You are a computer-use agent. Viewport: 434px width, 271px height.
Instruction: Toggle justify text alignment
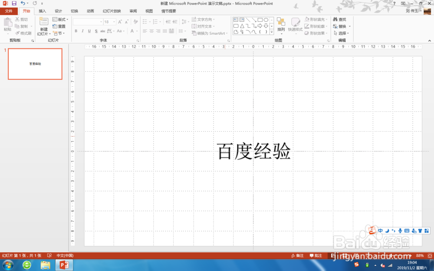click(x=164, y=31)
